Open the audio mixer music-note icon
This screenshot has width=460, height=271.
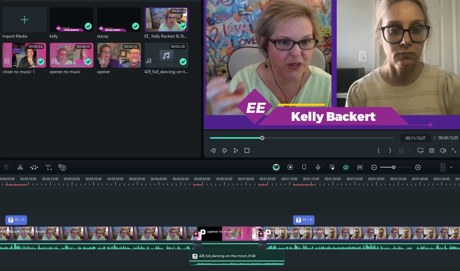[x=332, y=167]
